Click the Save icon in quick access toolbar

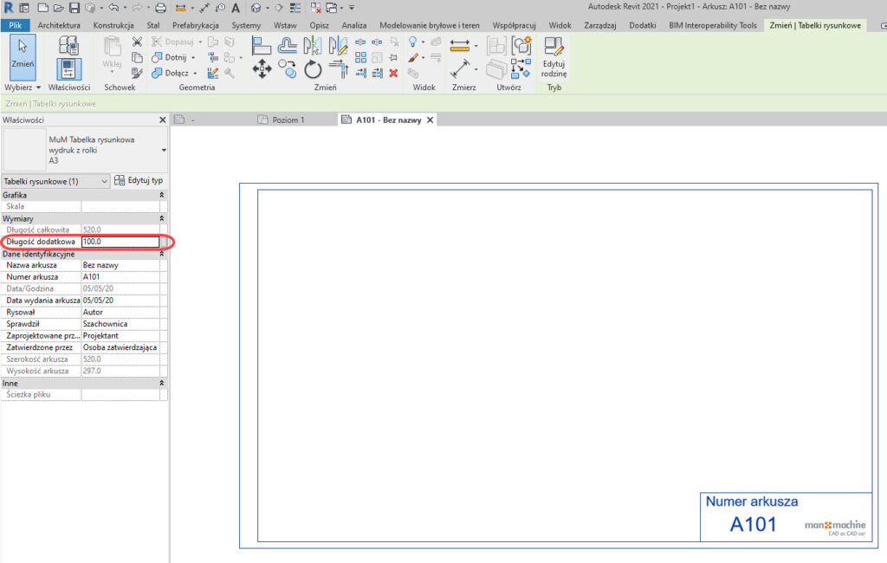click(74, 8)
